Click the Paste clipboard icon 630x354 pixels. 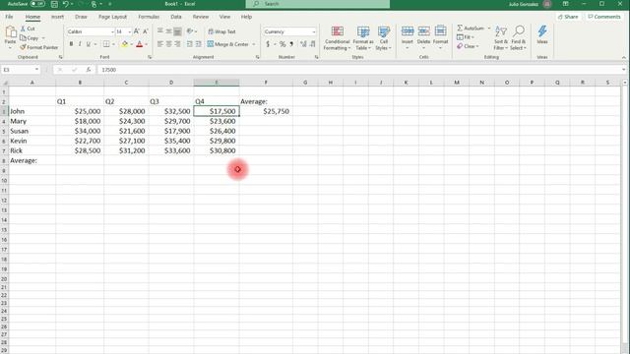tap(11, 32)
